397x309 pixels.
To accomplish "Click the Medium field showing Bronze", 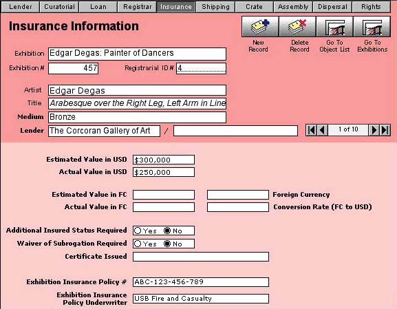I will [137, 117].
